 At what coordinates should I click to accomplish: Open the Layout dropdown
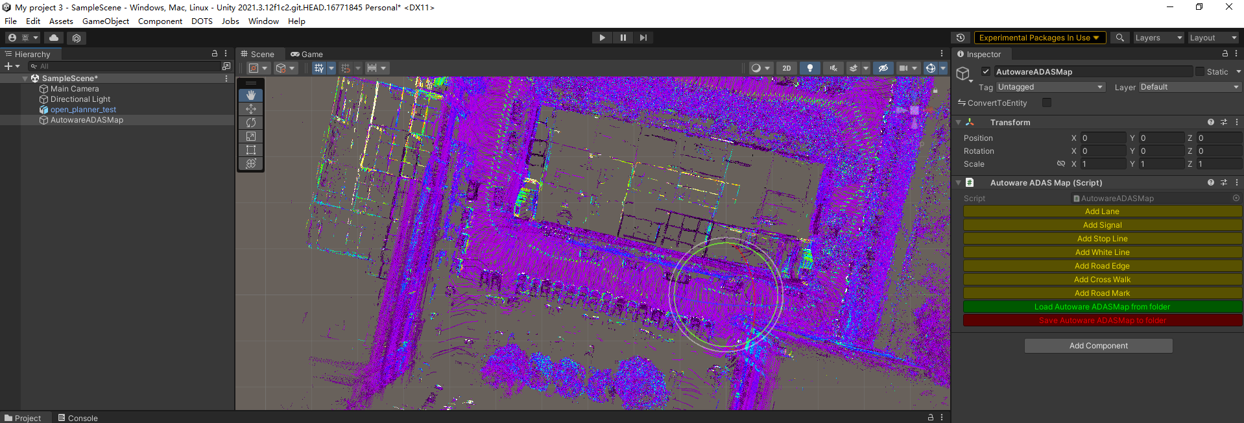1214,38
